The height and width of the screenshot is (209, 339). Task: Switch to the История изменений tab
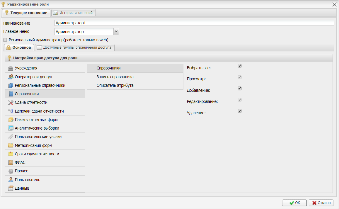click(x=73, y=13)
